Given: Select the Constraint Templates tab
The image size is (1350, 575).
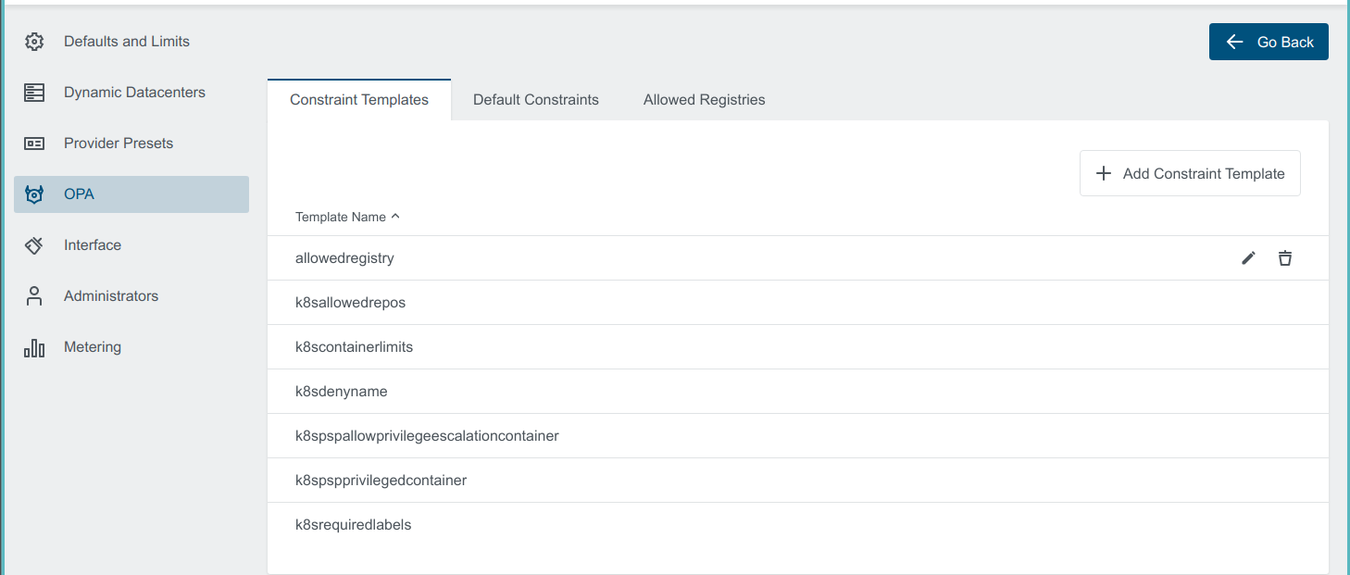Looking at the screenshot, I should (x=358, y=99).
